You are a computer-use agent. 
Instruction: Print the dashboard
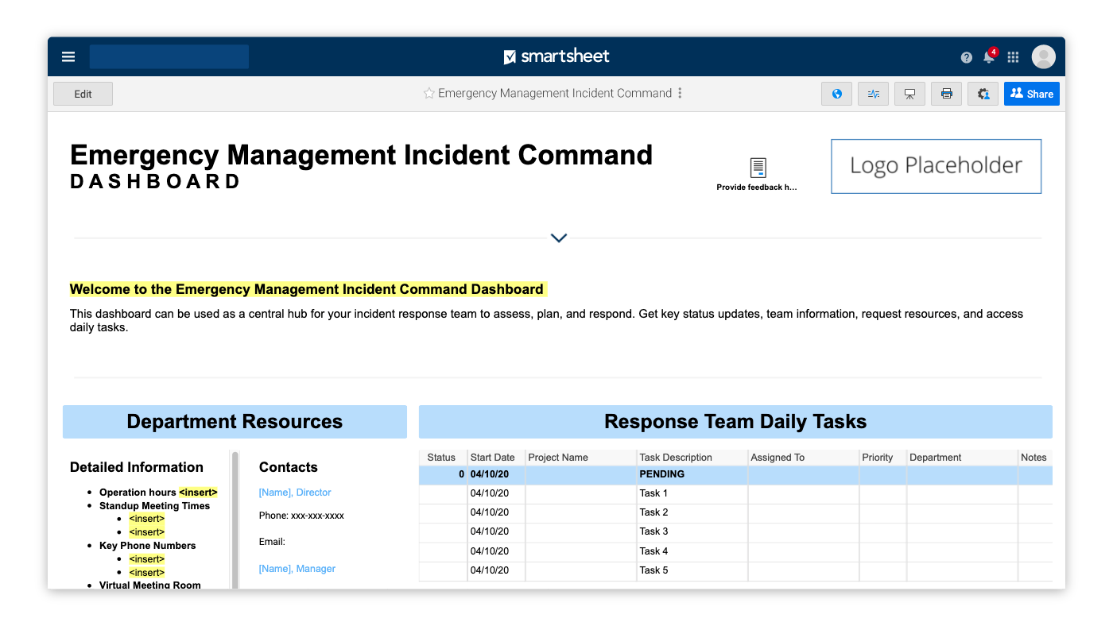tap(946, 94)
